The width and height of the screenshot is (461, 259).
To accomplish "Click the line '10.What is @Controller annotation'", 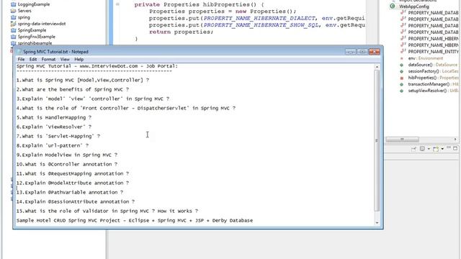I will pos(67,165).
